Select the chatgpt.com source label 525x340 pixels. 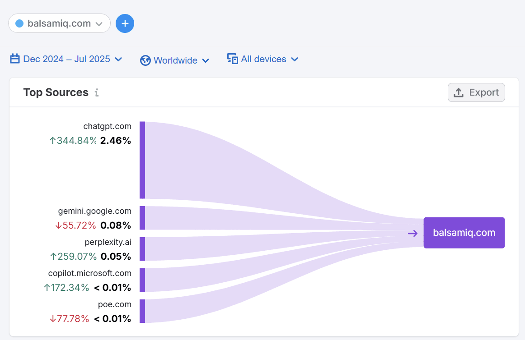107,126
